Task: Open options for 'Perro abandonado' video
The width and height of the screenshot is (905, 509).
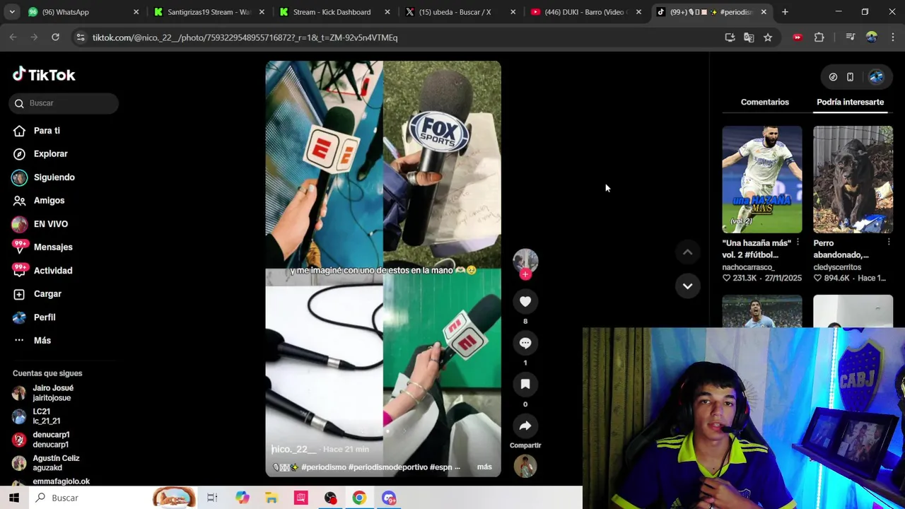Action: [x=888, y=242]
